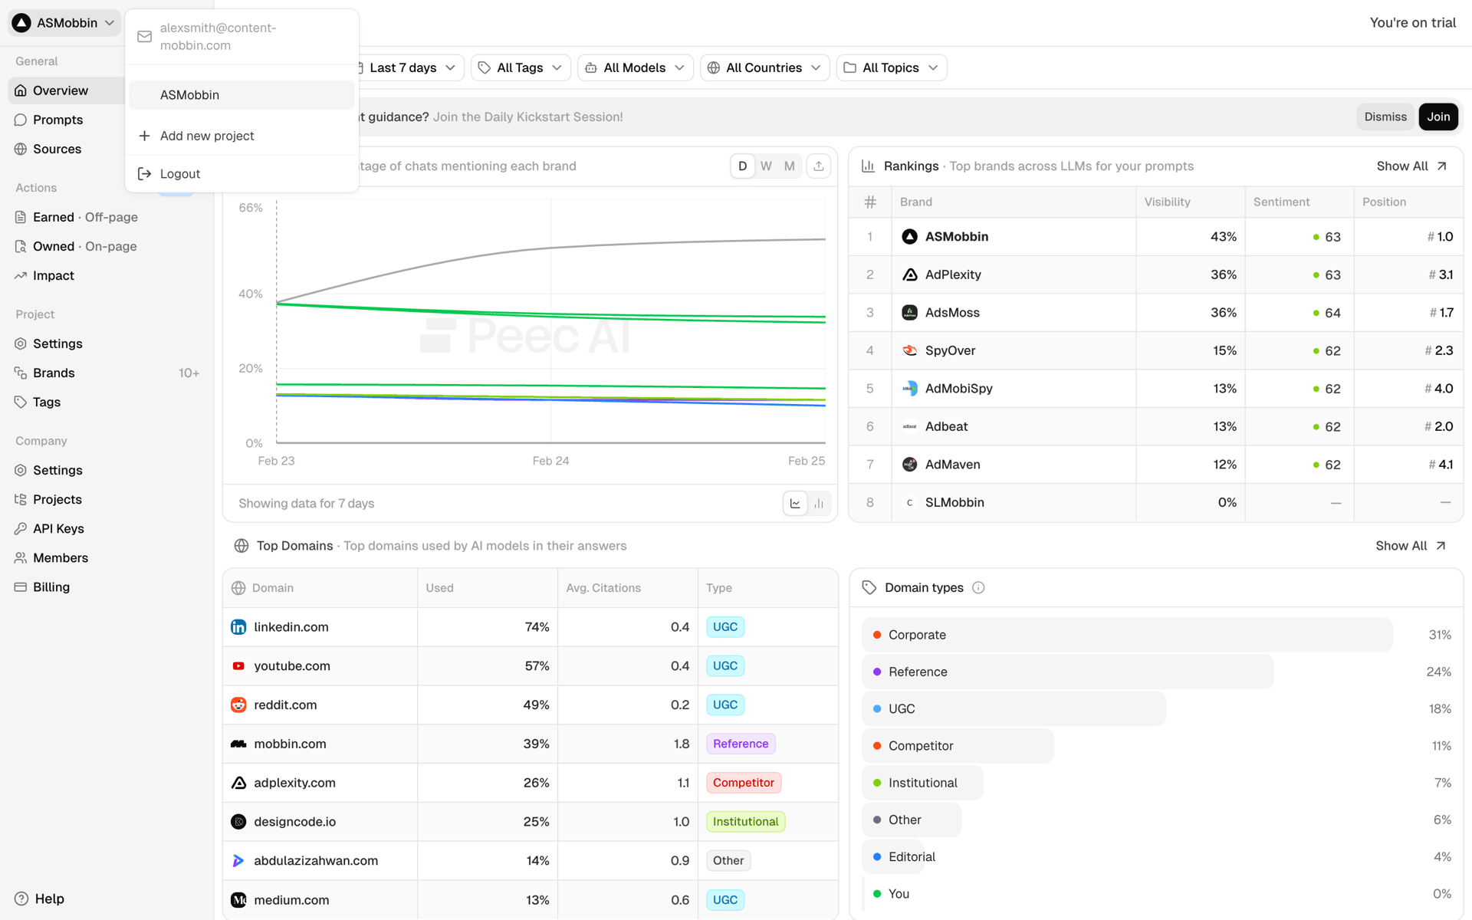
Task: Open the All Topics filter dropdown
Action: (892, 67)
